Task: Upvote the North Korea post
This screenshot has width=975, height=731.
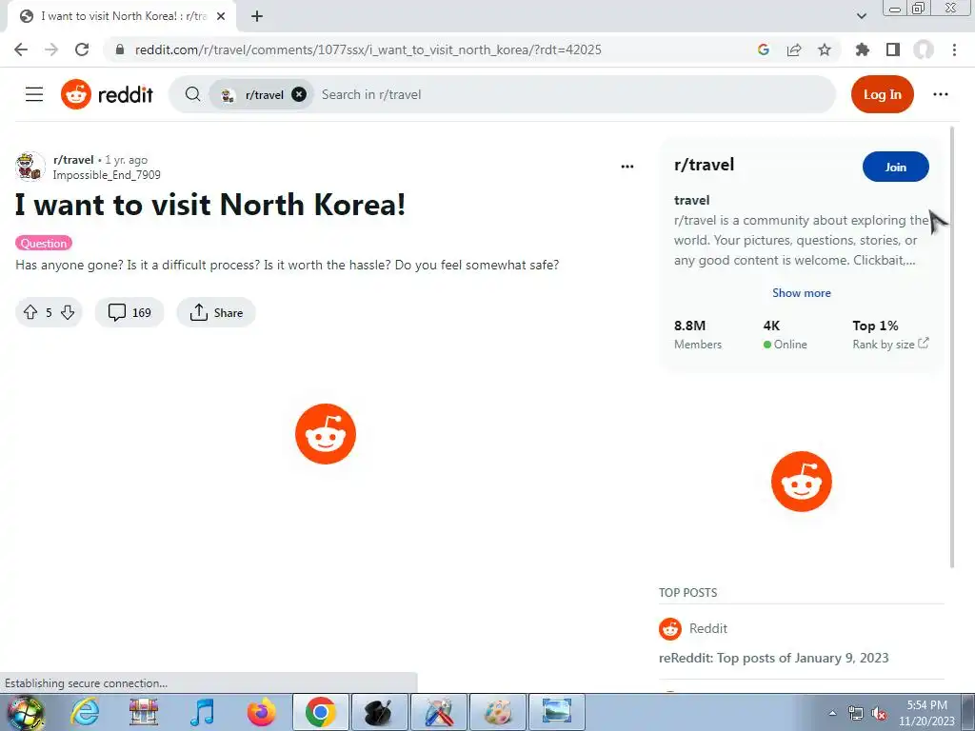Action: pyautogui.click(x=30, y=312)
